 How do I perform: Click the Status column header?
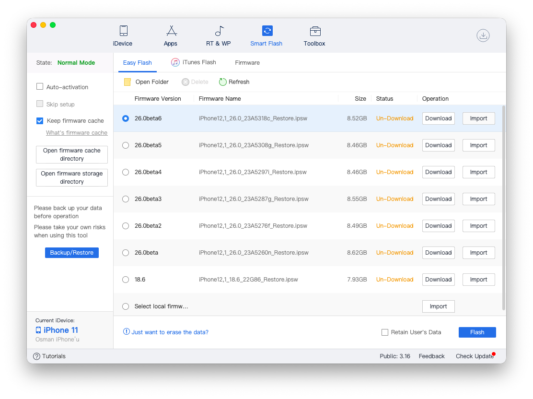coord(385,99)
